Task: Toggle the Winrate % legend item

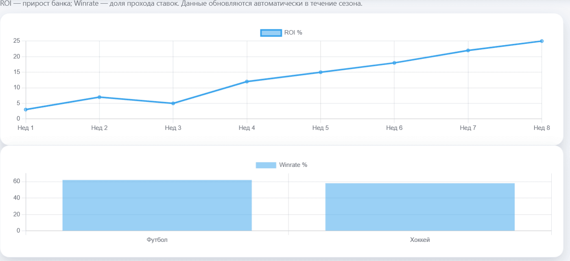Action: 282,165
